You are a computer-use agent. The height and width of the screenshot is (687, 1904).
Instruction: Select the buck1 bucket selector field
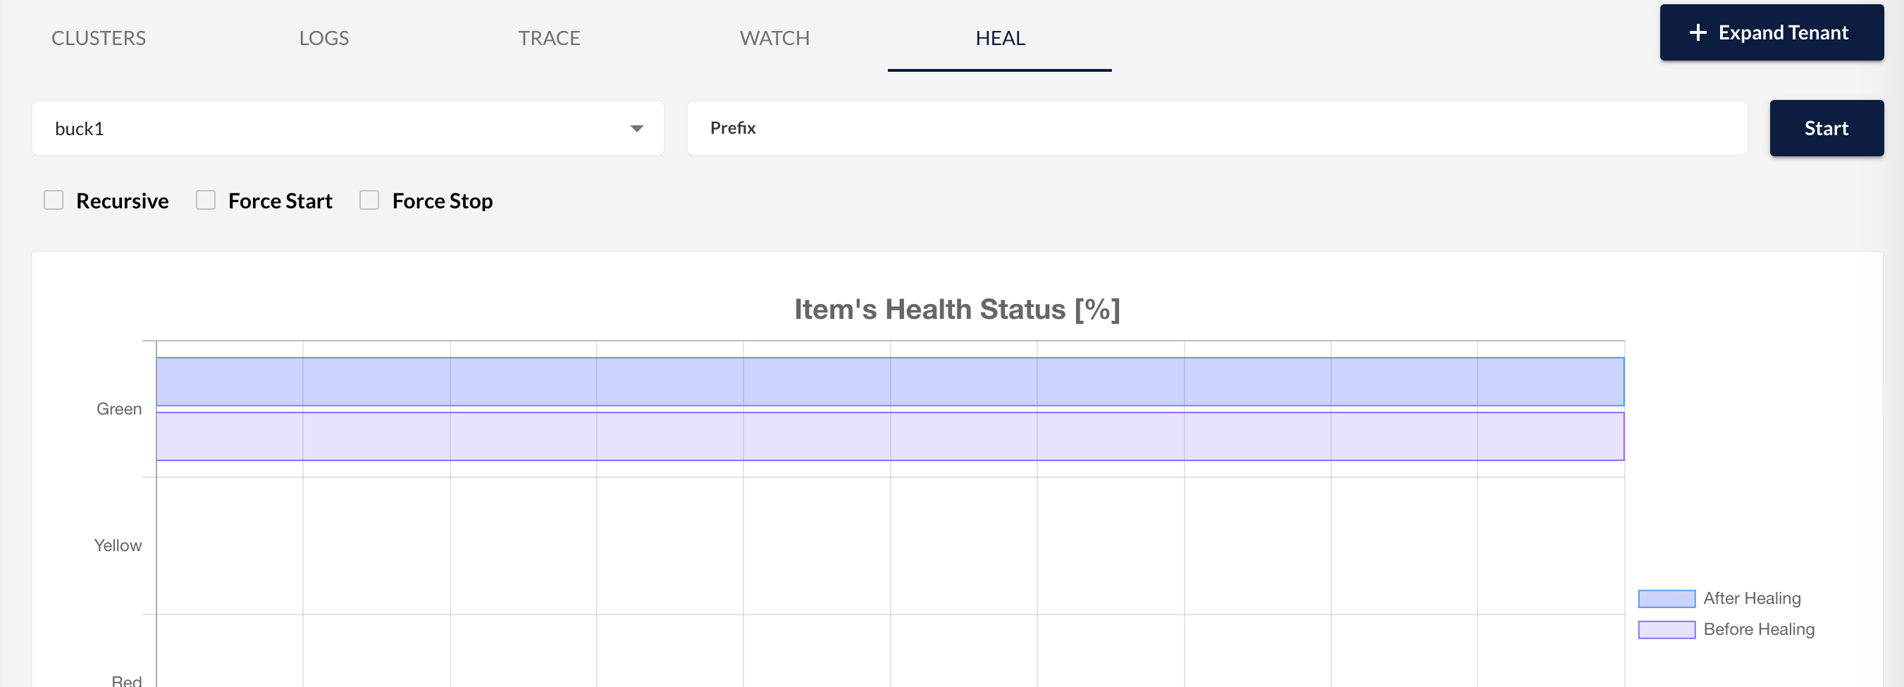[333, 129]
